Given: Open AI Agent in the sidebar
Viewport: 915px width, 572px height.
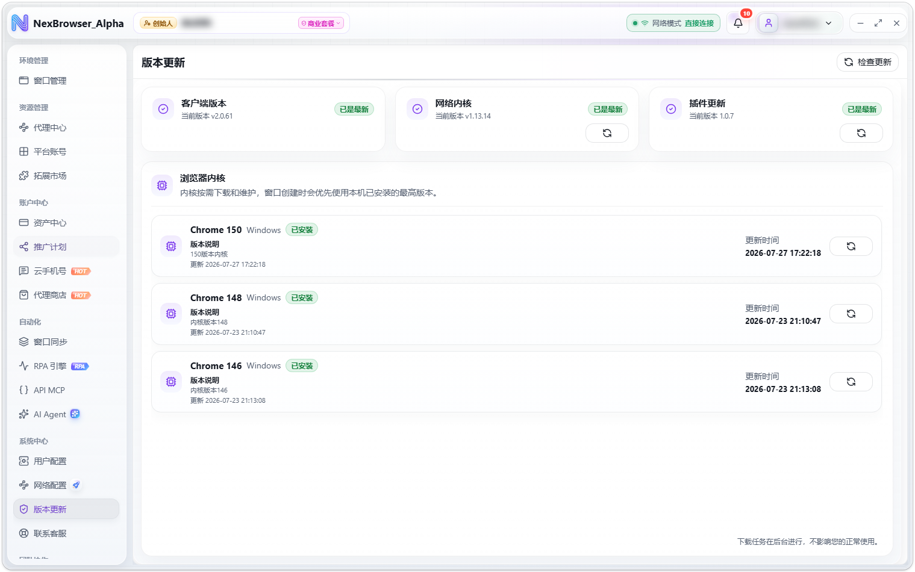Looking at the screenshot, I should 66,414.
